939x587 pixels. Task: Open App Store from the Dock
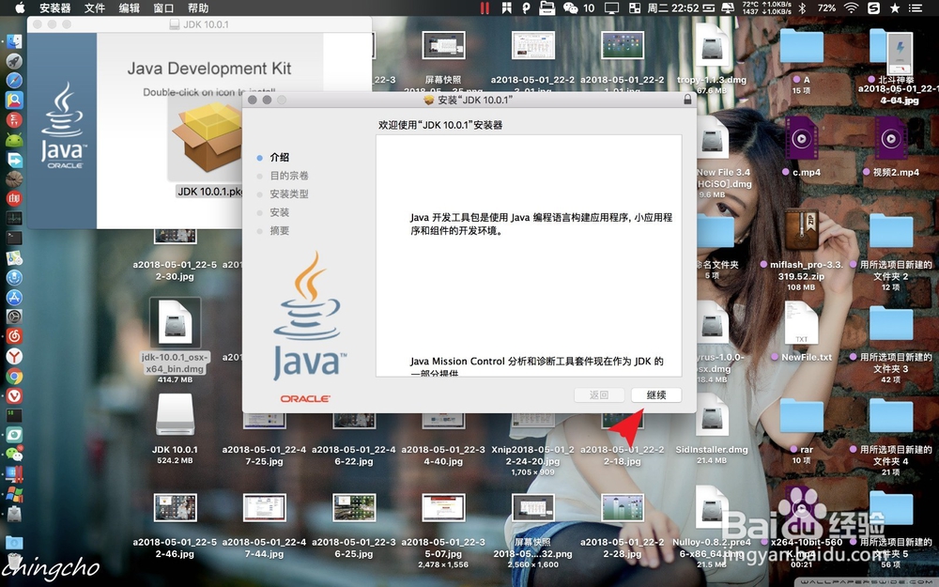coord(14,297)
